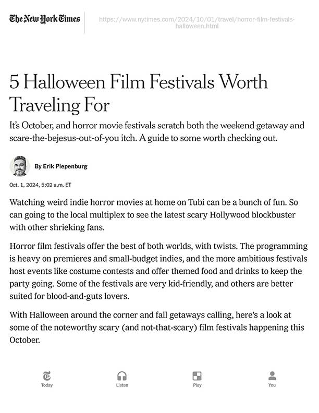Click Erik Piepenburg's author photo
The height and width of the screenshot is (413, 319).
pos(19,166)
